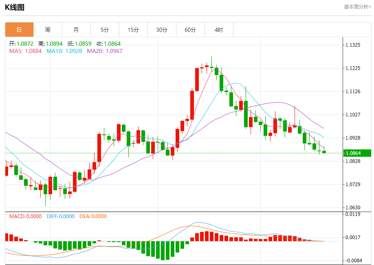Click the open price 开:1.0872
Image resolution: width=374 pixels, height=265 pixels.
pos(21,44)
